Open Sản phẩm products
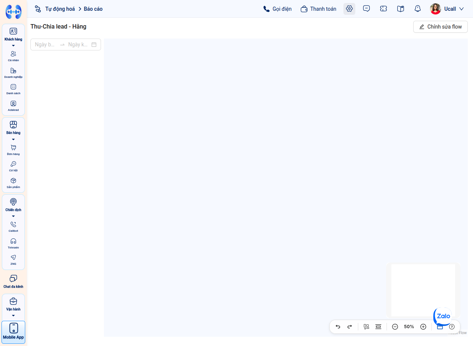The height and width of the screenshot is (346, 473). click(x=13, y=183)
